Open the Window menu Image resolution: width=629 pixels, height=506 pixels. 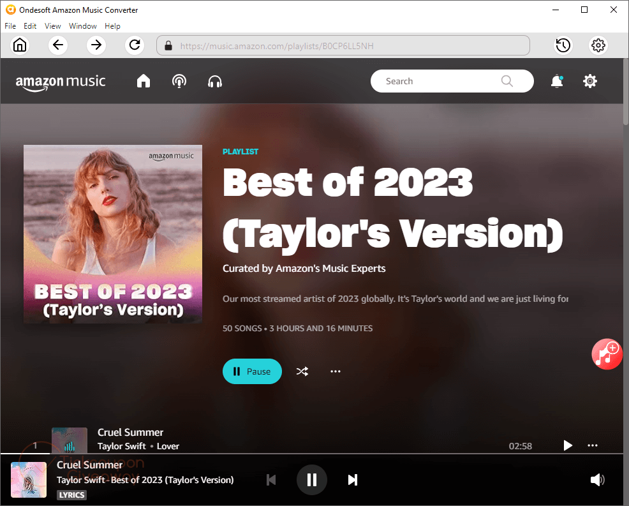(x=83, y=26)
